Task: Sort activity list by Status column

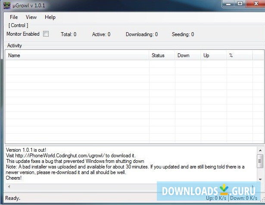Action: click(162, 55)
